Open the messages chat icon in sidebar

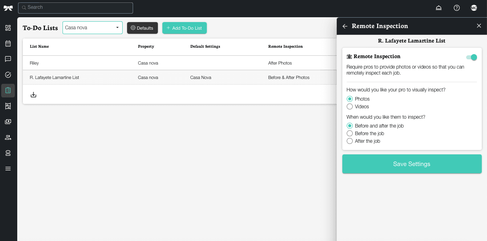[x=8, y=59]
